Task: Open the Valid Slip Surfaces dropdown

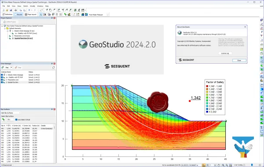Action: click(11, 113)
